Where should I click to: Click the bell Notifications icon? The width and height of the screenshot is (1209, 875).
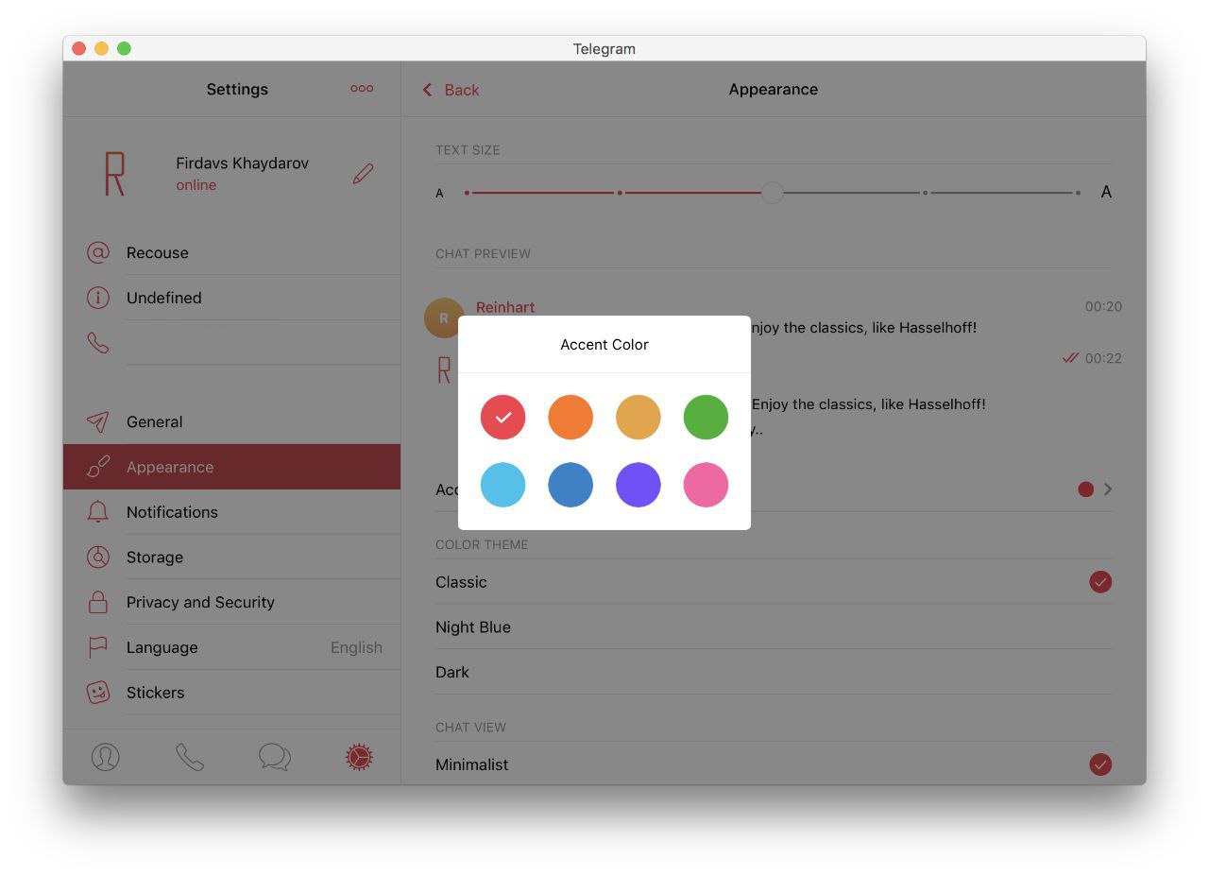[x=98, y=512]
